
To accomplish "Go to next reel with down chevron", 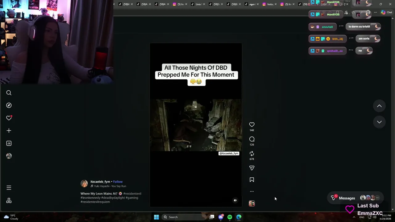I will 379,122.
